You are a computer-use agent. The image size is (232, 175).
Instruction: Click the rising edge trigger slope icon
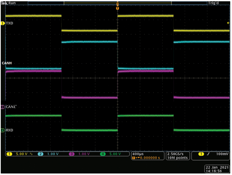[208, 154]
